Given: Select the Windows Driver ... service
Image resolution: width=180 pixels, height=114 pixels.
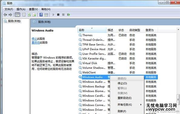Looking at the screenshot, I should tap(94, 110).
